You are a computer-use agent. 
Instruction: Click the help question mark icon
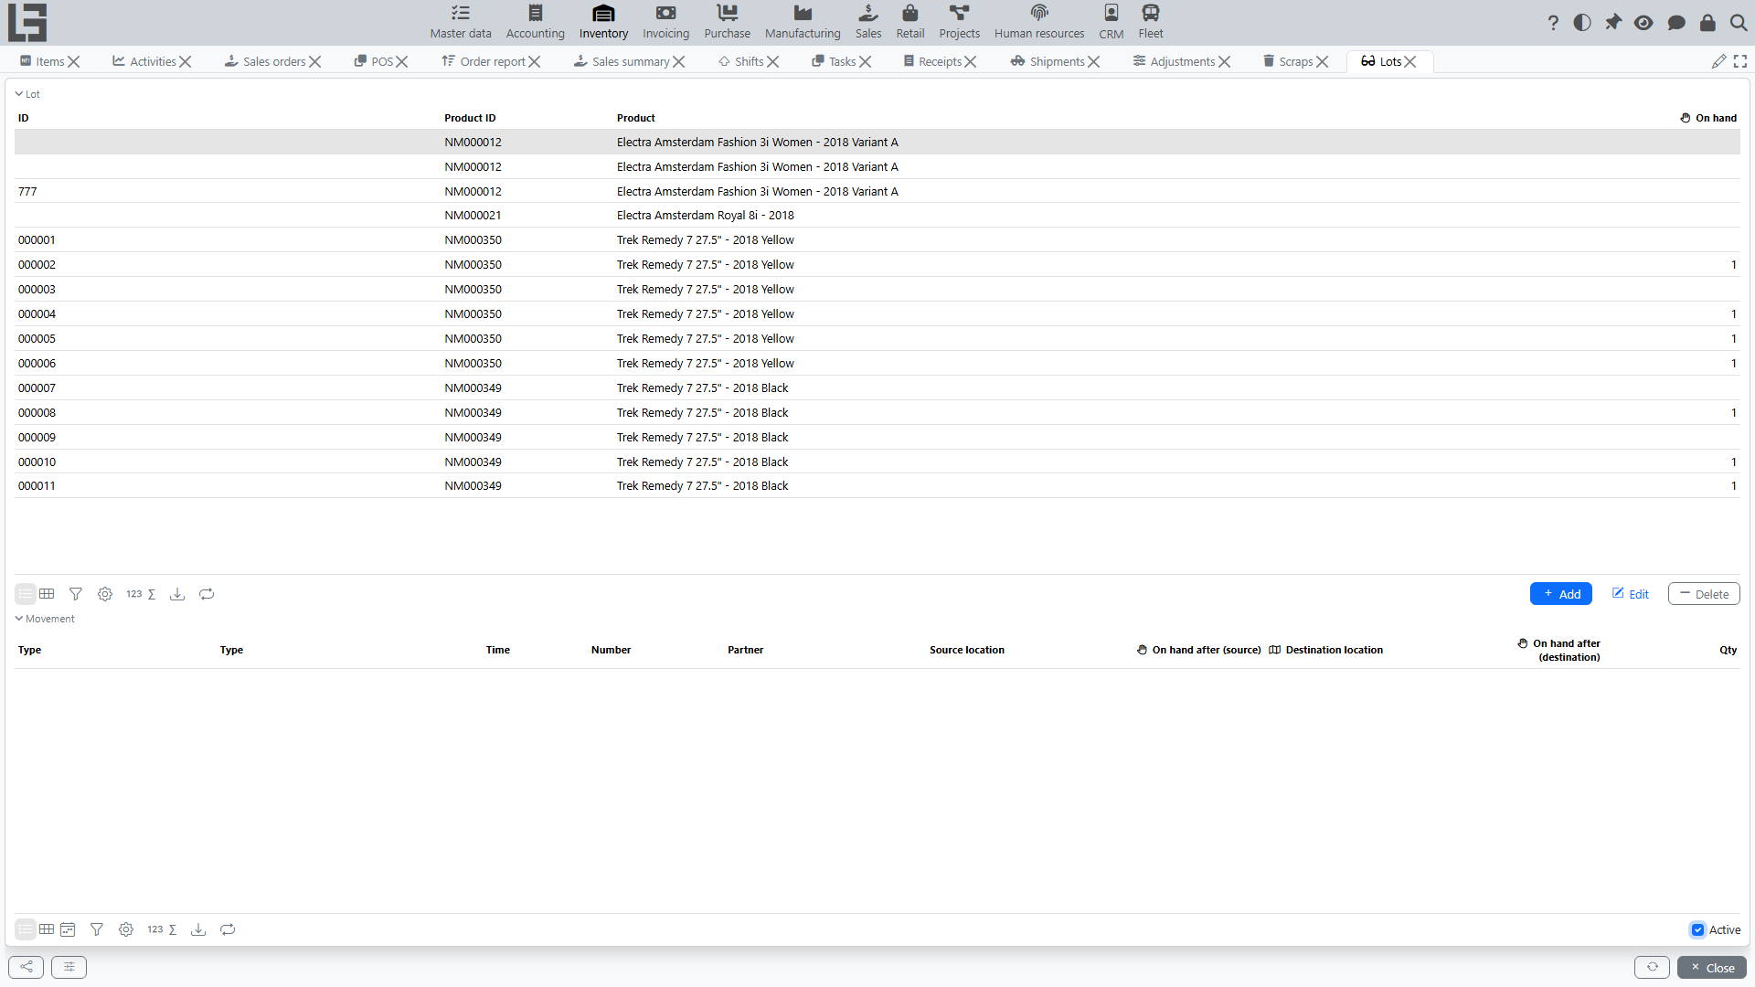(1553, 23)
